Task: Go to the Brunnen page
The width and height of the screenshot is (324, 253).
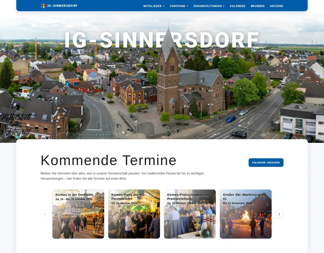Action: pos(258,6)
